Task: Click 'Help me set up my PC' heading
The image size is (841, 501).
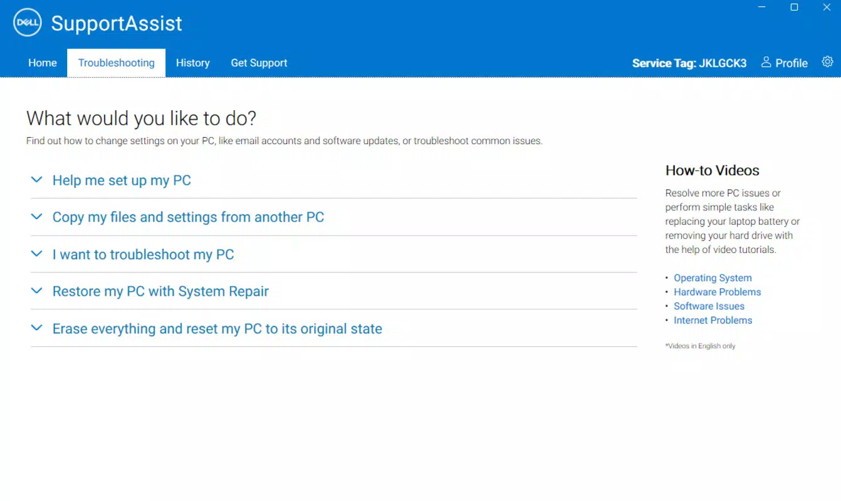Action: [x=122, y=180]
